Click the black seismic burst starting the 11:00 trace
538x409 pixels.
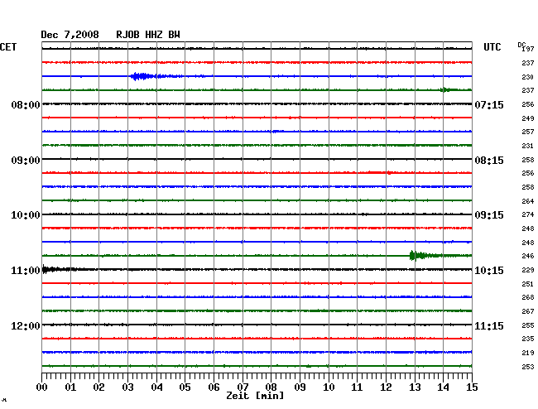pos(51,269)
